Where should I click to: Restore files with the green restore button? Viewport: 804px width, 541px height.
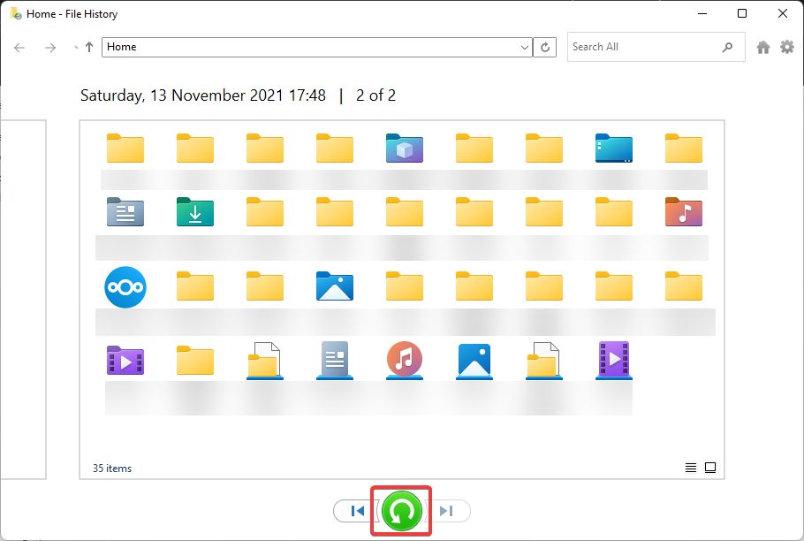(x=401, y=510)
